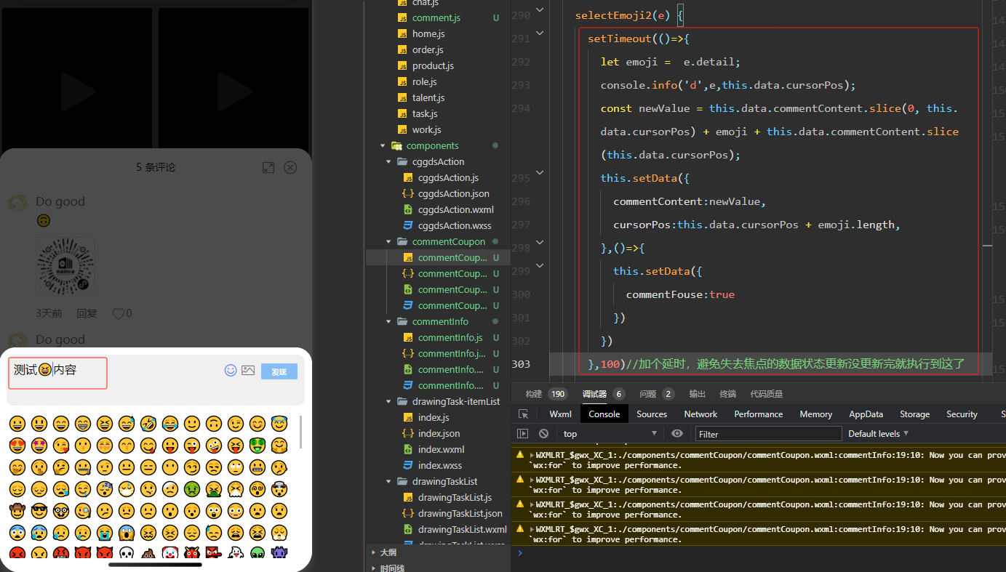
Task: Insert the purple alien monster emoji
Action: [279, 553]
